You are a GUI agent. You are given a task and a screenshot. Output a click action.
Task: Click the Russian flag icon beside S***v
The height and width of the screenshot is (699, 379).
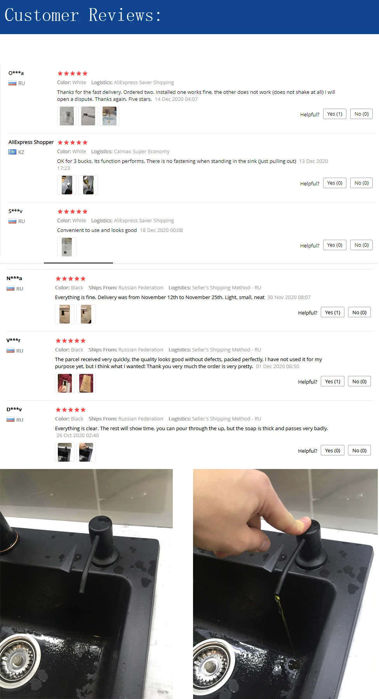click(x=12, y=221)
